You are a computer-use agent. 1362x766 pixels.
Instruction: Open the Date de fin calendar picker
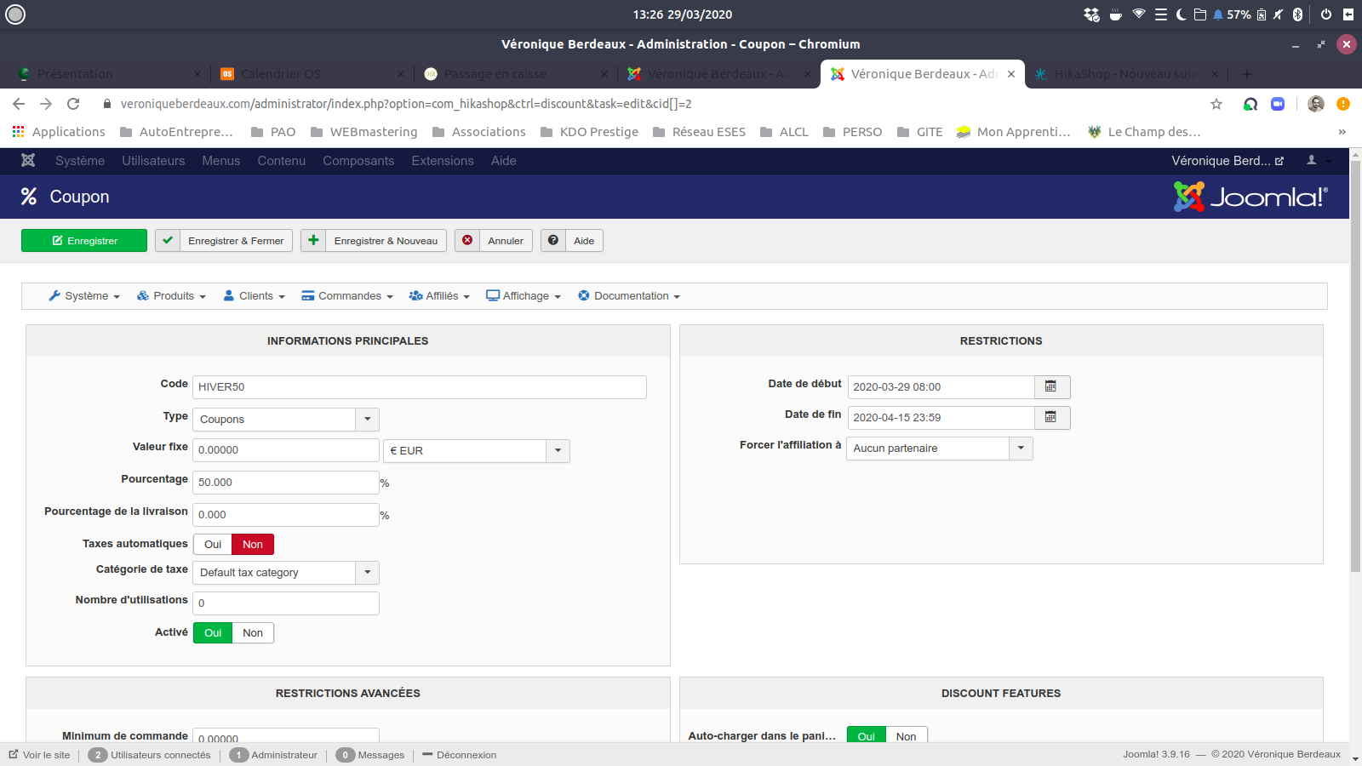pos(1051,417)
